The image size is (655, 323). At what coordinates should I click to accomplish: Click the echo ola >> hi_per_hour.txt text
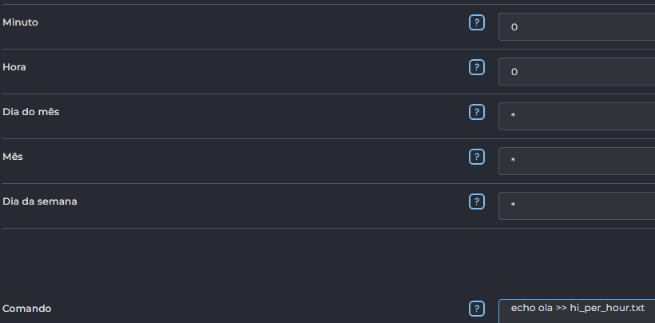577,308
